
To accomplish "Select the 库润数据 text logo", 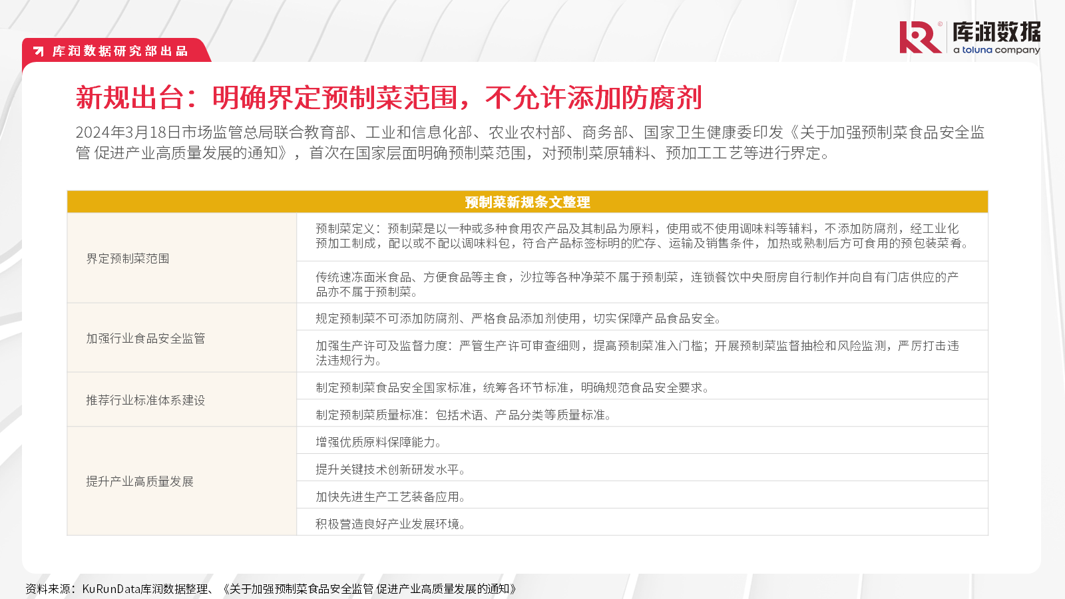I will tap(998, 30).
